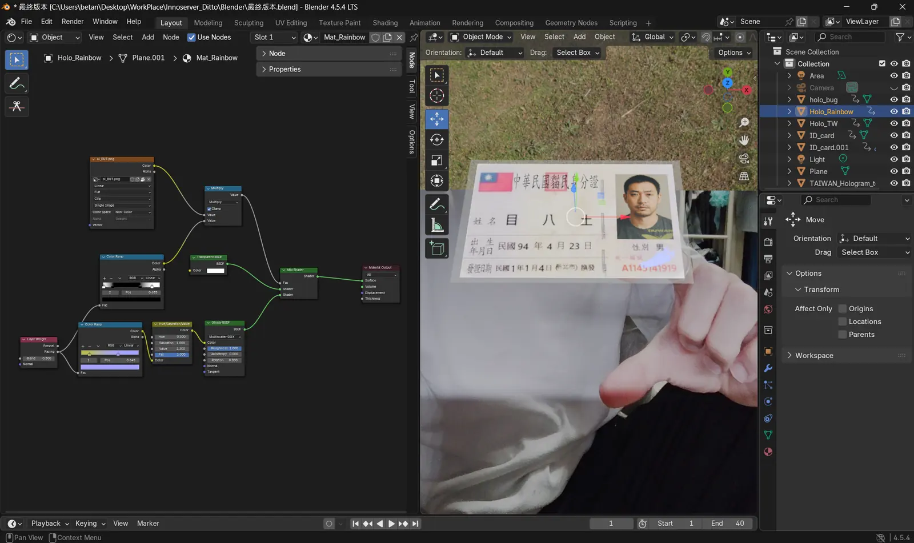Open the Modifiers wrench properties tab
The height and width of the screenshot is (543, 914).
[768, 368]
